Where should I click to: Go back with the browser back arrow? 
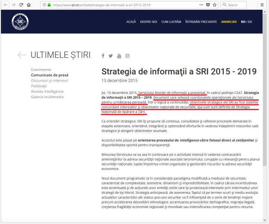(x=6, y=4)
